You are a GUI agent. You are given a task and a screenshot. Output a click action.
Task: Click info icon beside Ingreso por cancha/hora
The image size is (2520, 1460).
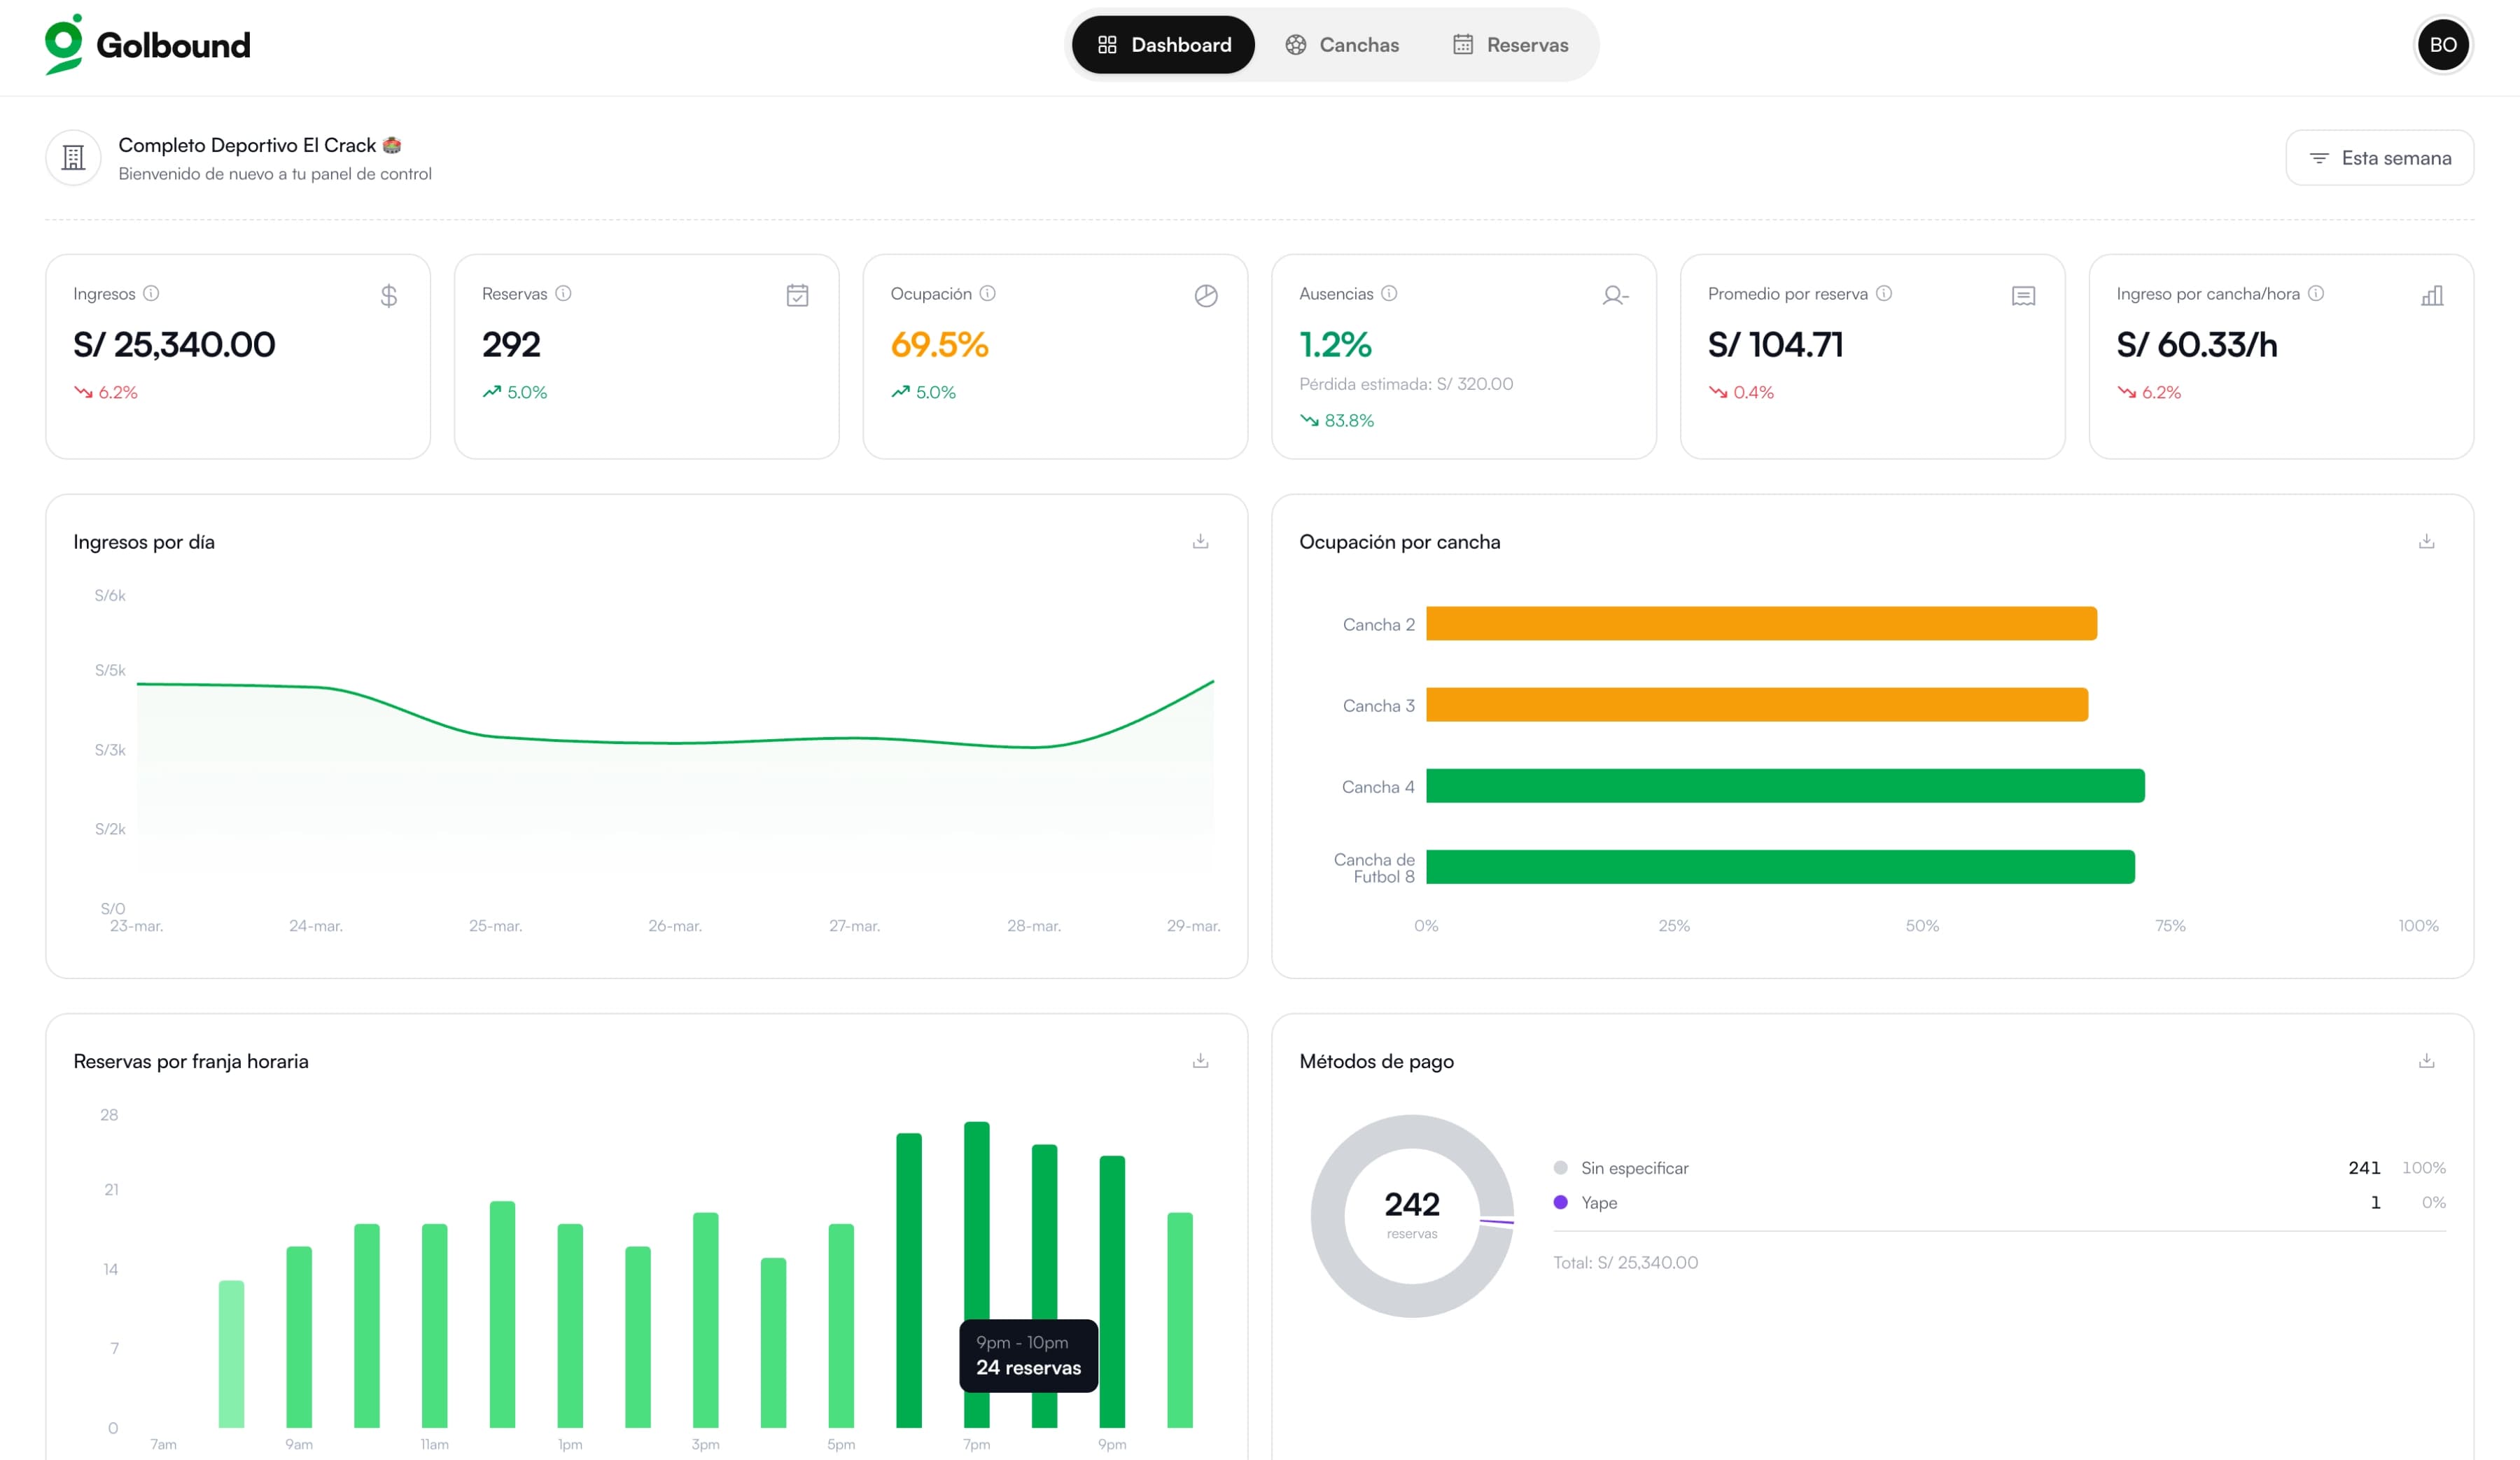pos(2316,293)
